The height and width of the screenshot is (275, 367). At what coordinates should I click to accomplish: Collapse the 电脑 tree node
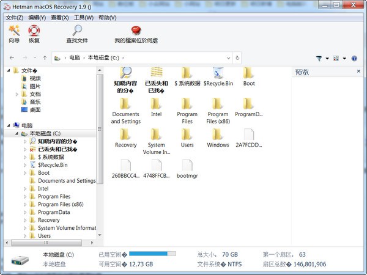click(9, 125)
